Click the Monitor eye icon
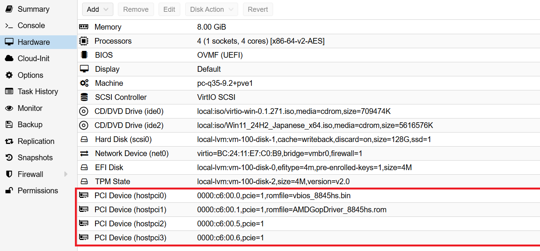The width and height of the screenshot is (540, 251). (9, 108)
